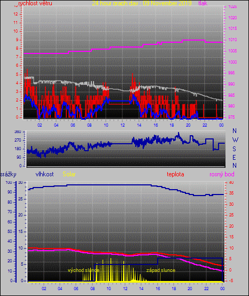
Task: Click the '360' wind direction axis value
Action: (x=18, y=132)
